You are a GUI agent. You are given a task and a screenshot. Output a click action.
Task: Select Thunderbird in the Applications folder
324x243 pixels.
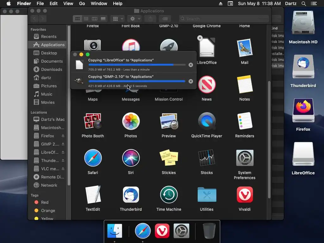click(x=131, y=195)
